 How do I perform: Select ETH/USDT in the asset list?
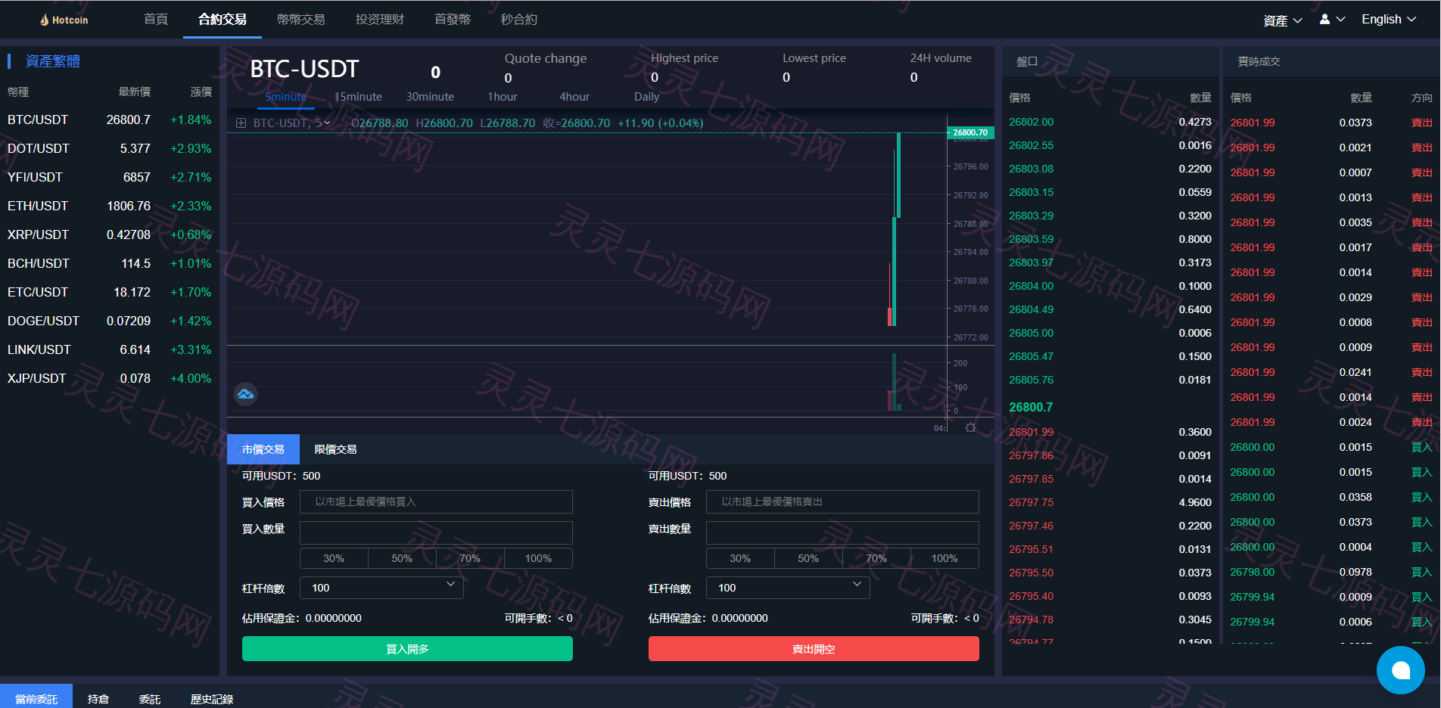pos(110,206)
